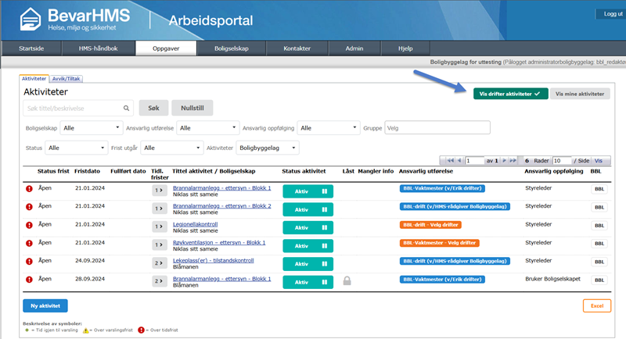Expand earlier deadlines for Legionellakontroll row
The image size is (626, 339).
point(157,226)
